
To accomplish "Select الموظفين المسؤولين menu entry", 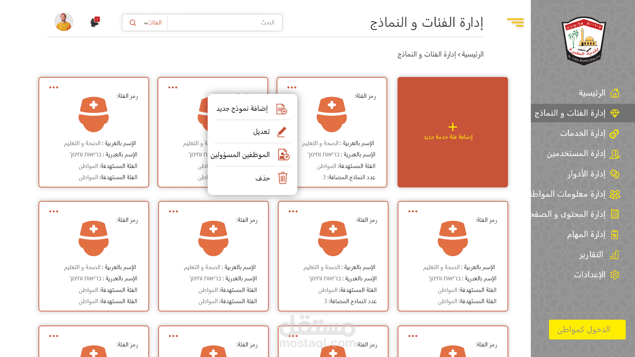I will (240, 155).
